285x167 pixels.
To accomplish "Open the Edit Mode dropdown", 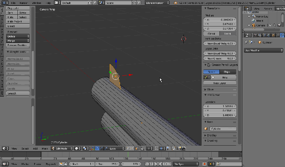I will (62, 148).
